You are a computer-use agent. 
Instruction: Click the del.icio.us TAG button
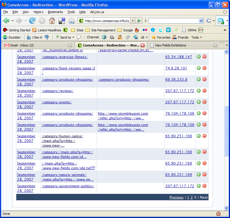point(72,21)
